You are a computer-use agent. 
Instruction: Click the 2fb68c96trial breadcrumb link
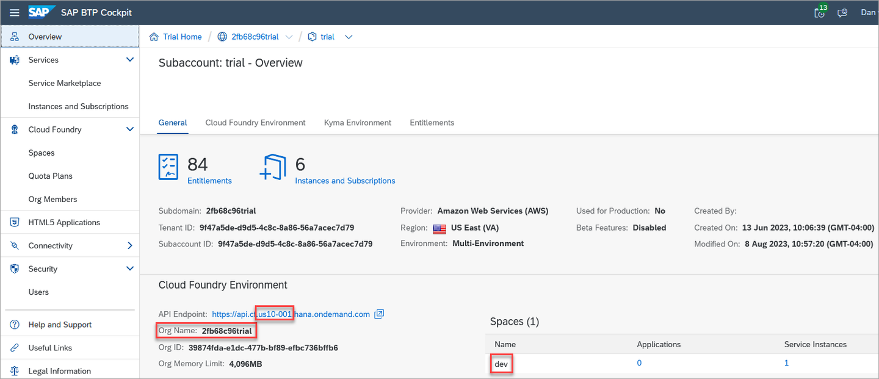coord(255,37)
